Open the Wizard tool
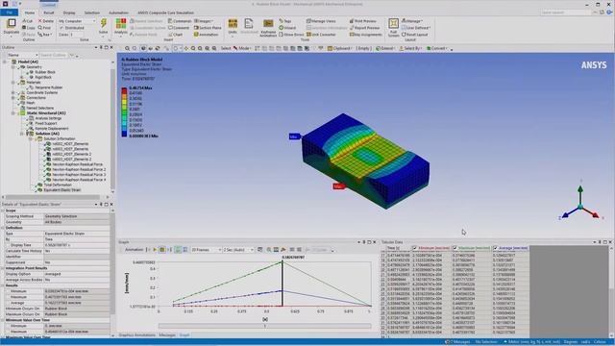This screenshot has height=346, width=615. pos(287,28)
